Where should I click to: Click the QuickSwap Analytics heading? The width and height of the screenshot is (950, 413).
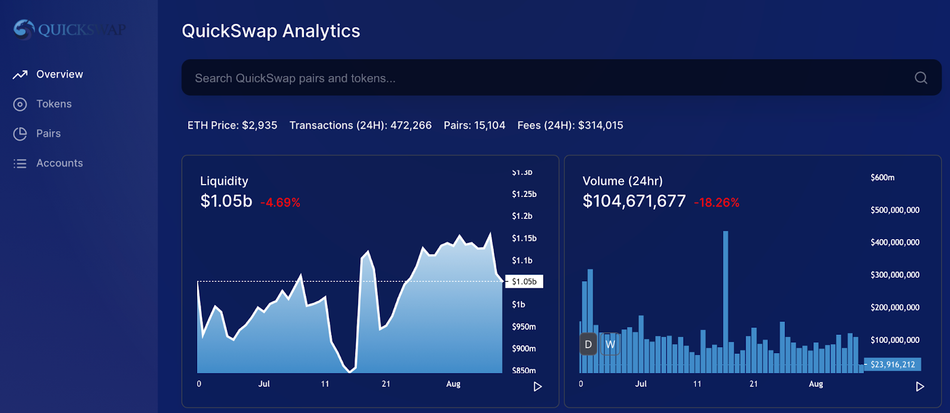271,31
